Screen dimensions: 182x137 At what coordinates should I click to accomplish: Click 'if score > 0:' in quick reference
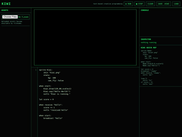click(147, 82)
